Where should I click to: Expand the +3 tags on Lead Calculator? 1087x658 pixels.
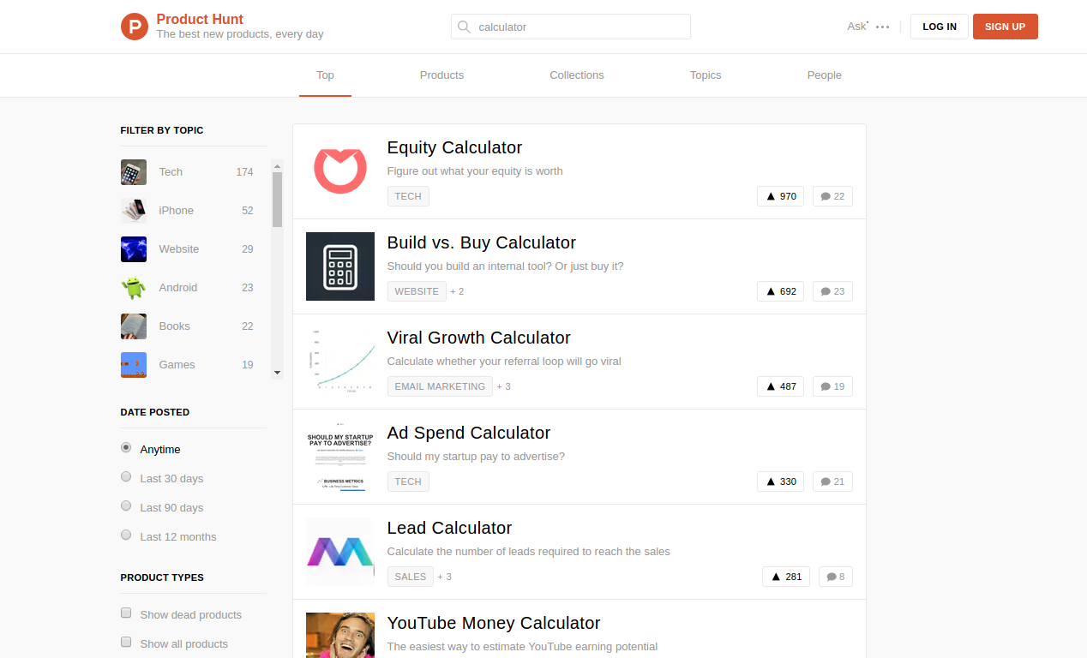pyautogui.click(x=444, y=577)
